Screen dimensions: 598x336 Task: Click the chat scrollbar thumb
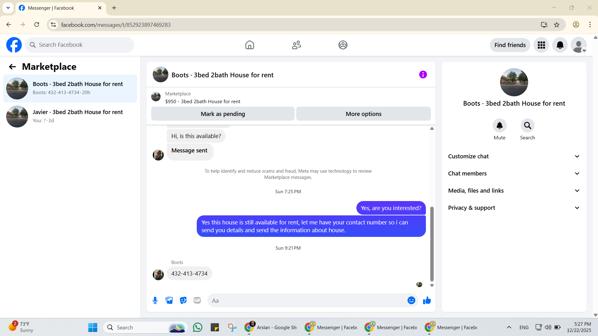coord(432,244)
